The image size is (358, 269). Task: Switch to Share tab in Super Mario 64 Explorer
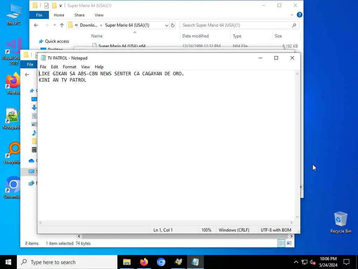tap(79, 15)
